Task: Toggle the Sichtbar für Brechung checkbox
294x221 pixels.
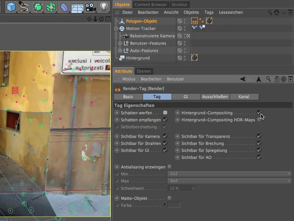Action: click(259, 143)
